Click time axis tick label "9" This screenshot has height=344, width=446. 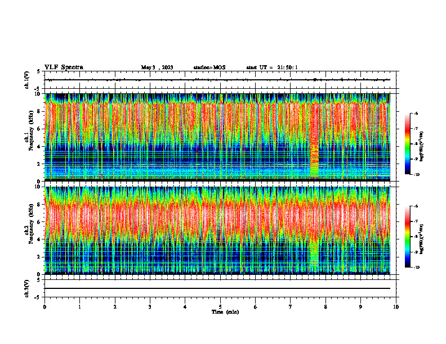click(x=360, y=307)
